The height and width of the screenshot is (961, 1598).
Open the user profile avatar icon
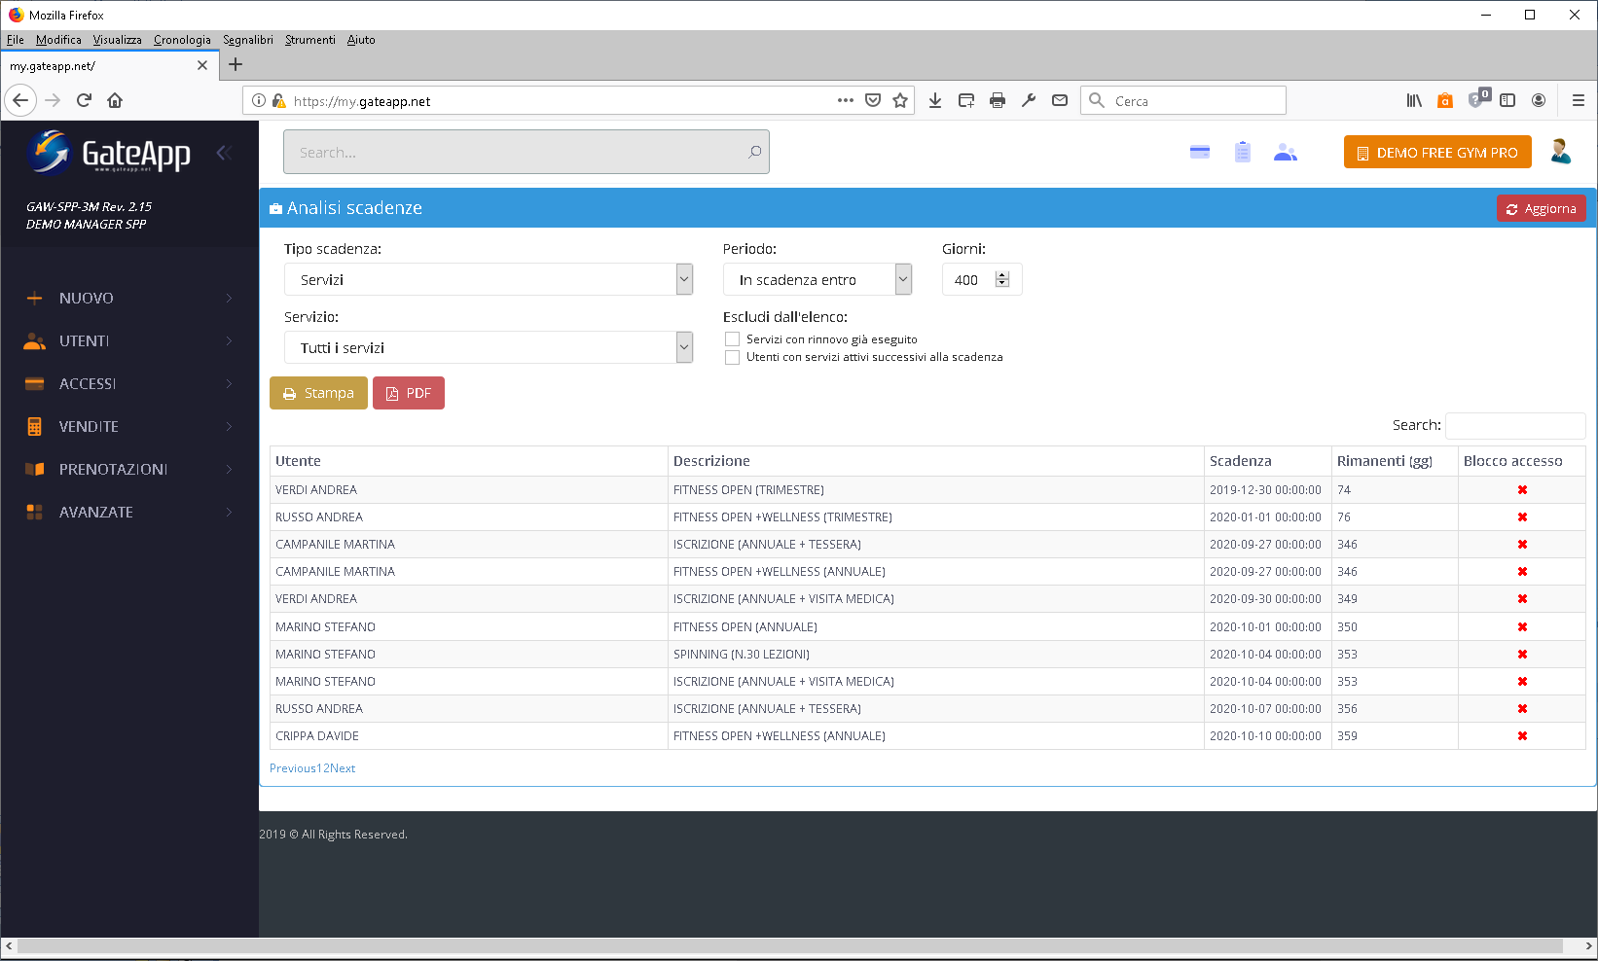click(1561, 152)
